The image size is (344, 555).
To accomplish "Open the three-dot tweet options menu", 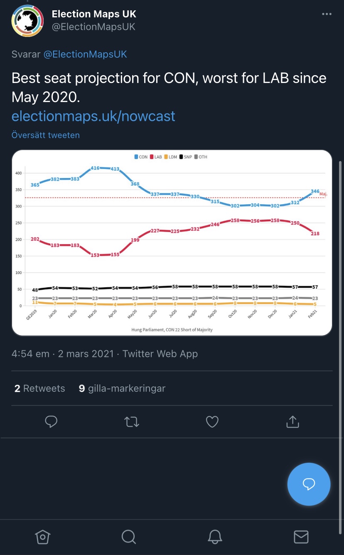I will click(x=327, y=14).
